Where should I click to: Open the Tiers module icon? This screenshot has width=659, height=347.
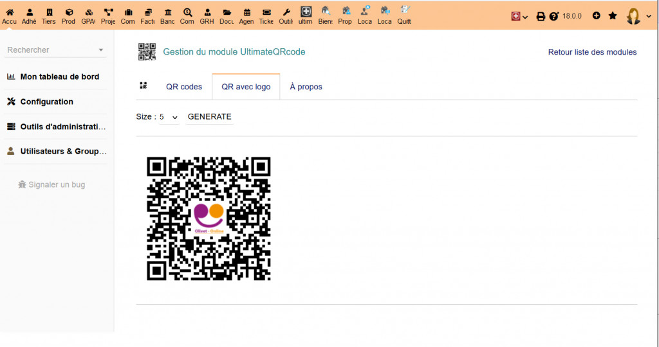tap(49, 15)
